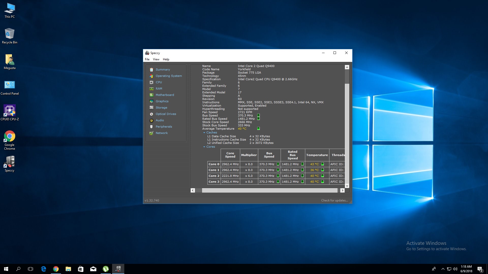Open the File menu
This screenshot has width=488, height=274.
click(147, 59)
